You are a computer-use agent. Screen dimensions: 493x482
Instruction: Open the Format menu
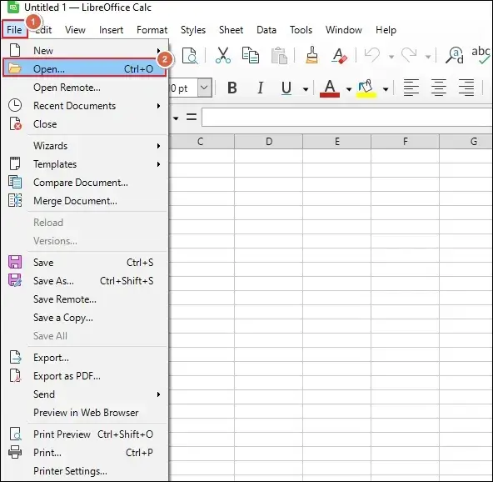tap(152, 30)
